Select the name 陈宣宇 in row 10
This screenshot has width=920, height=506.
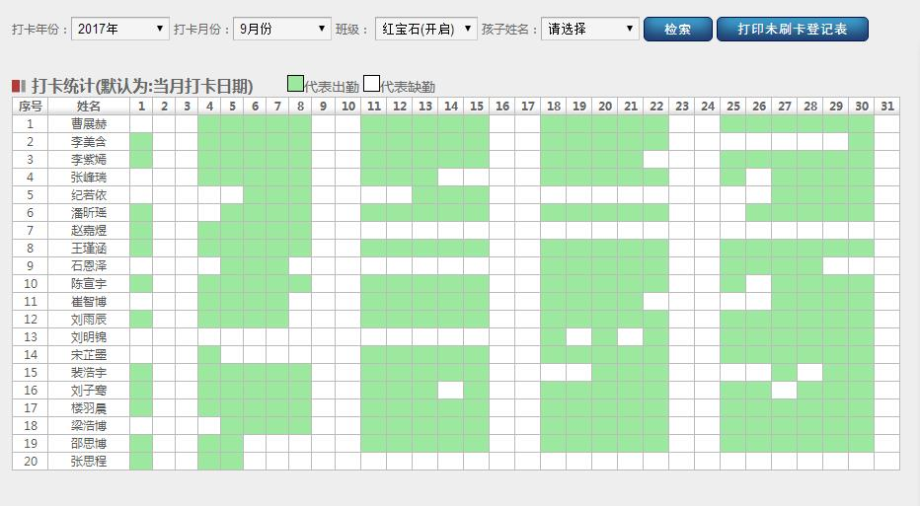tap(89, 284)
